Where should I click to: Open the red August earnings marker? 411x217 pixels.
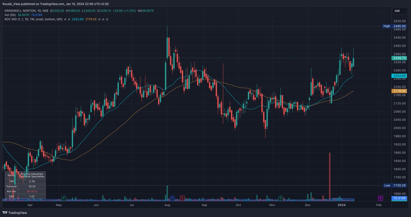[183, 198]
